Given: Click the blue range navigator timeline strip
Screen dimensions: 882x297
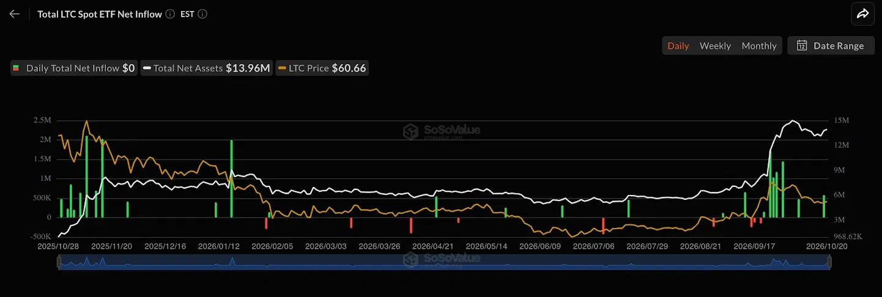Looking at the screenshot, I should (444, 263).
